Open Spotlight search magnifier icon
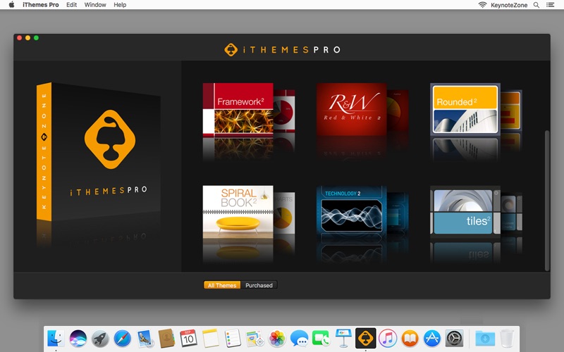This screenshot has height=352, width=564. [537, 5]
